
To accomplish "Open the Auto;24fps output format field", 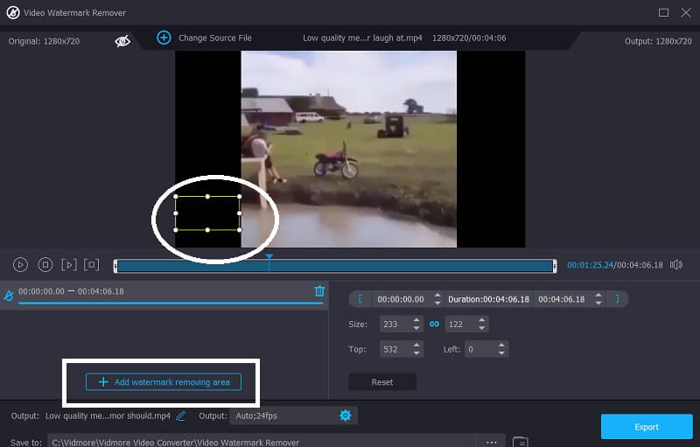I will 280,416.
